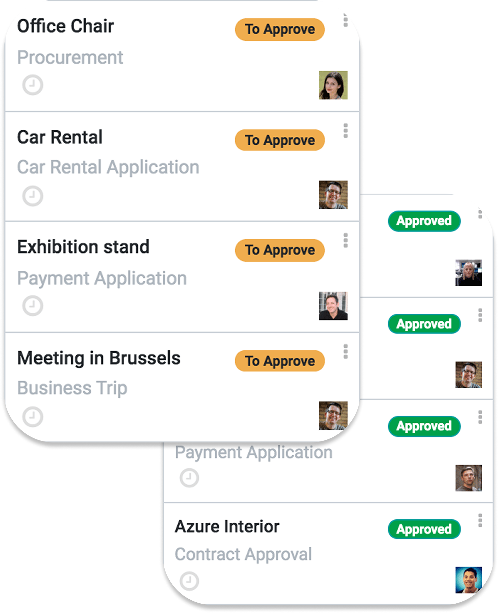Viewport: 498px width, 613px height.
Task: Click the clock icon on Exhibition stand card
Action: (x=33, y=306)
